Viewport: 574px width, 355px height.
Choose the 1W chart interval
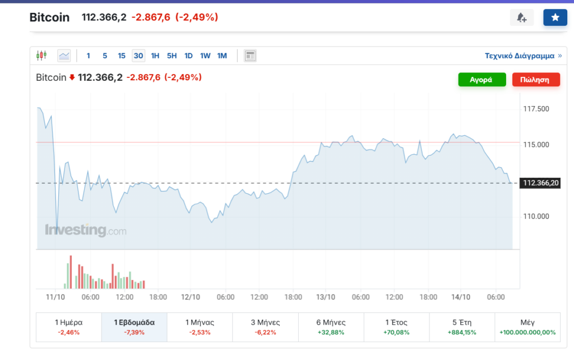[205, 56]
